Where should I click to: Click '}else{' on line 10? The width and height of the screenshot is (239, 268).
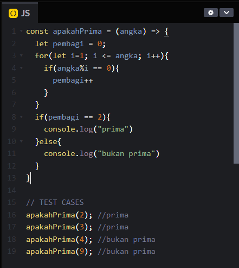click(48, 141)
